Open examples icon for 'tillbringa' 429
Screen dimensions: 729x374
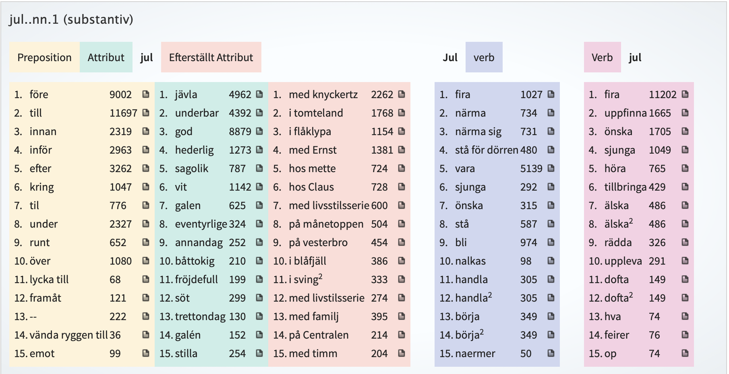click(685, 187)
